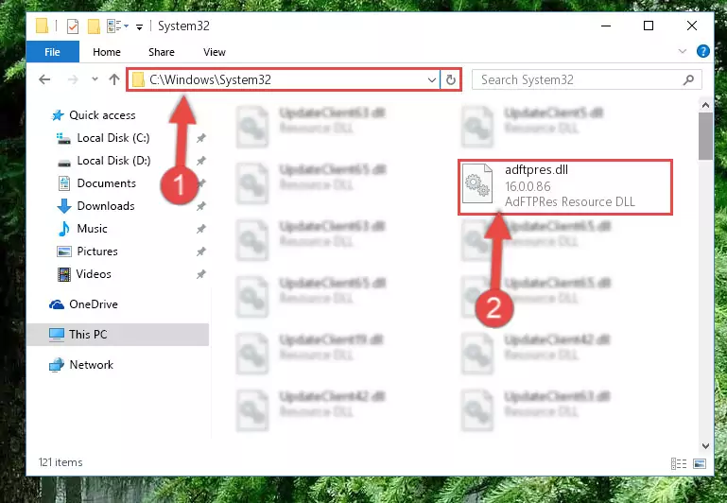Click the adftpres.dll gear file icon
This screenshot has width=727, height=503.
(x=478, y=183)
